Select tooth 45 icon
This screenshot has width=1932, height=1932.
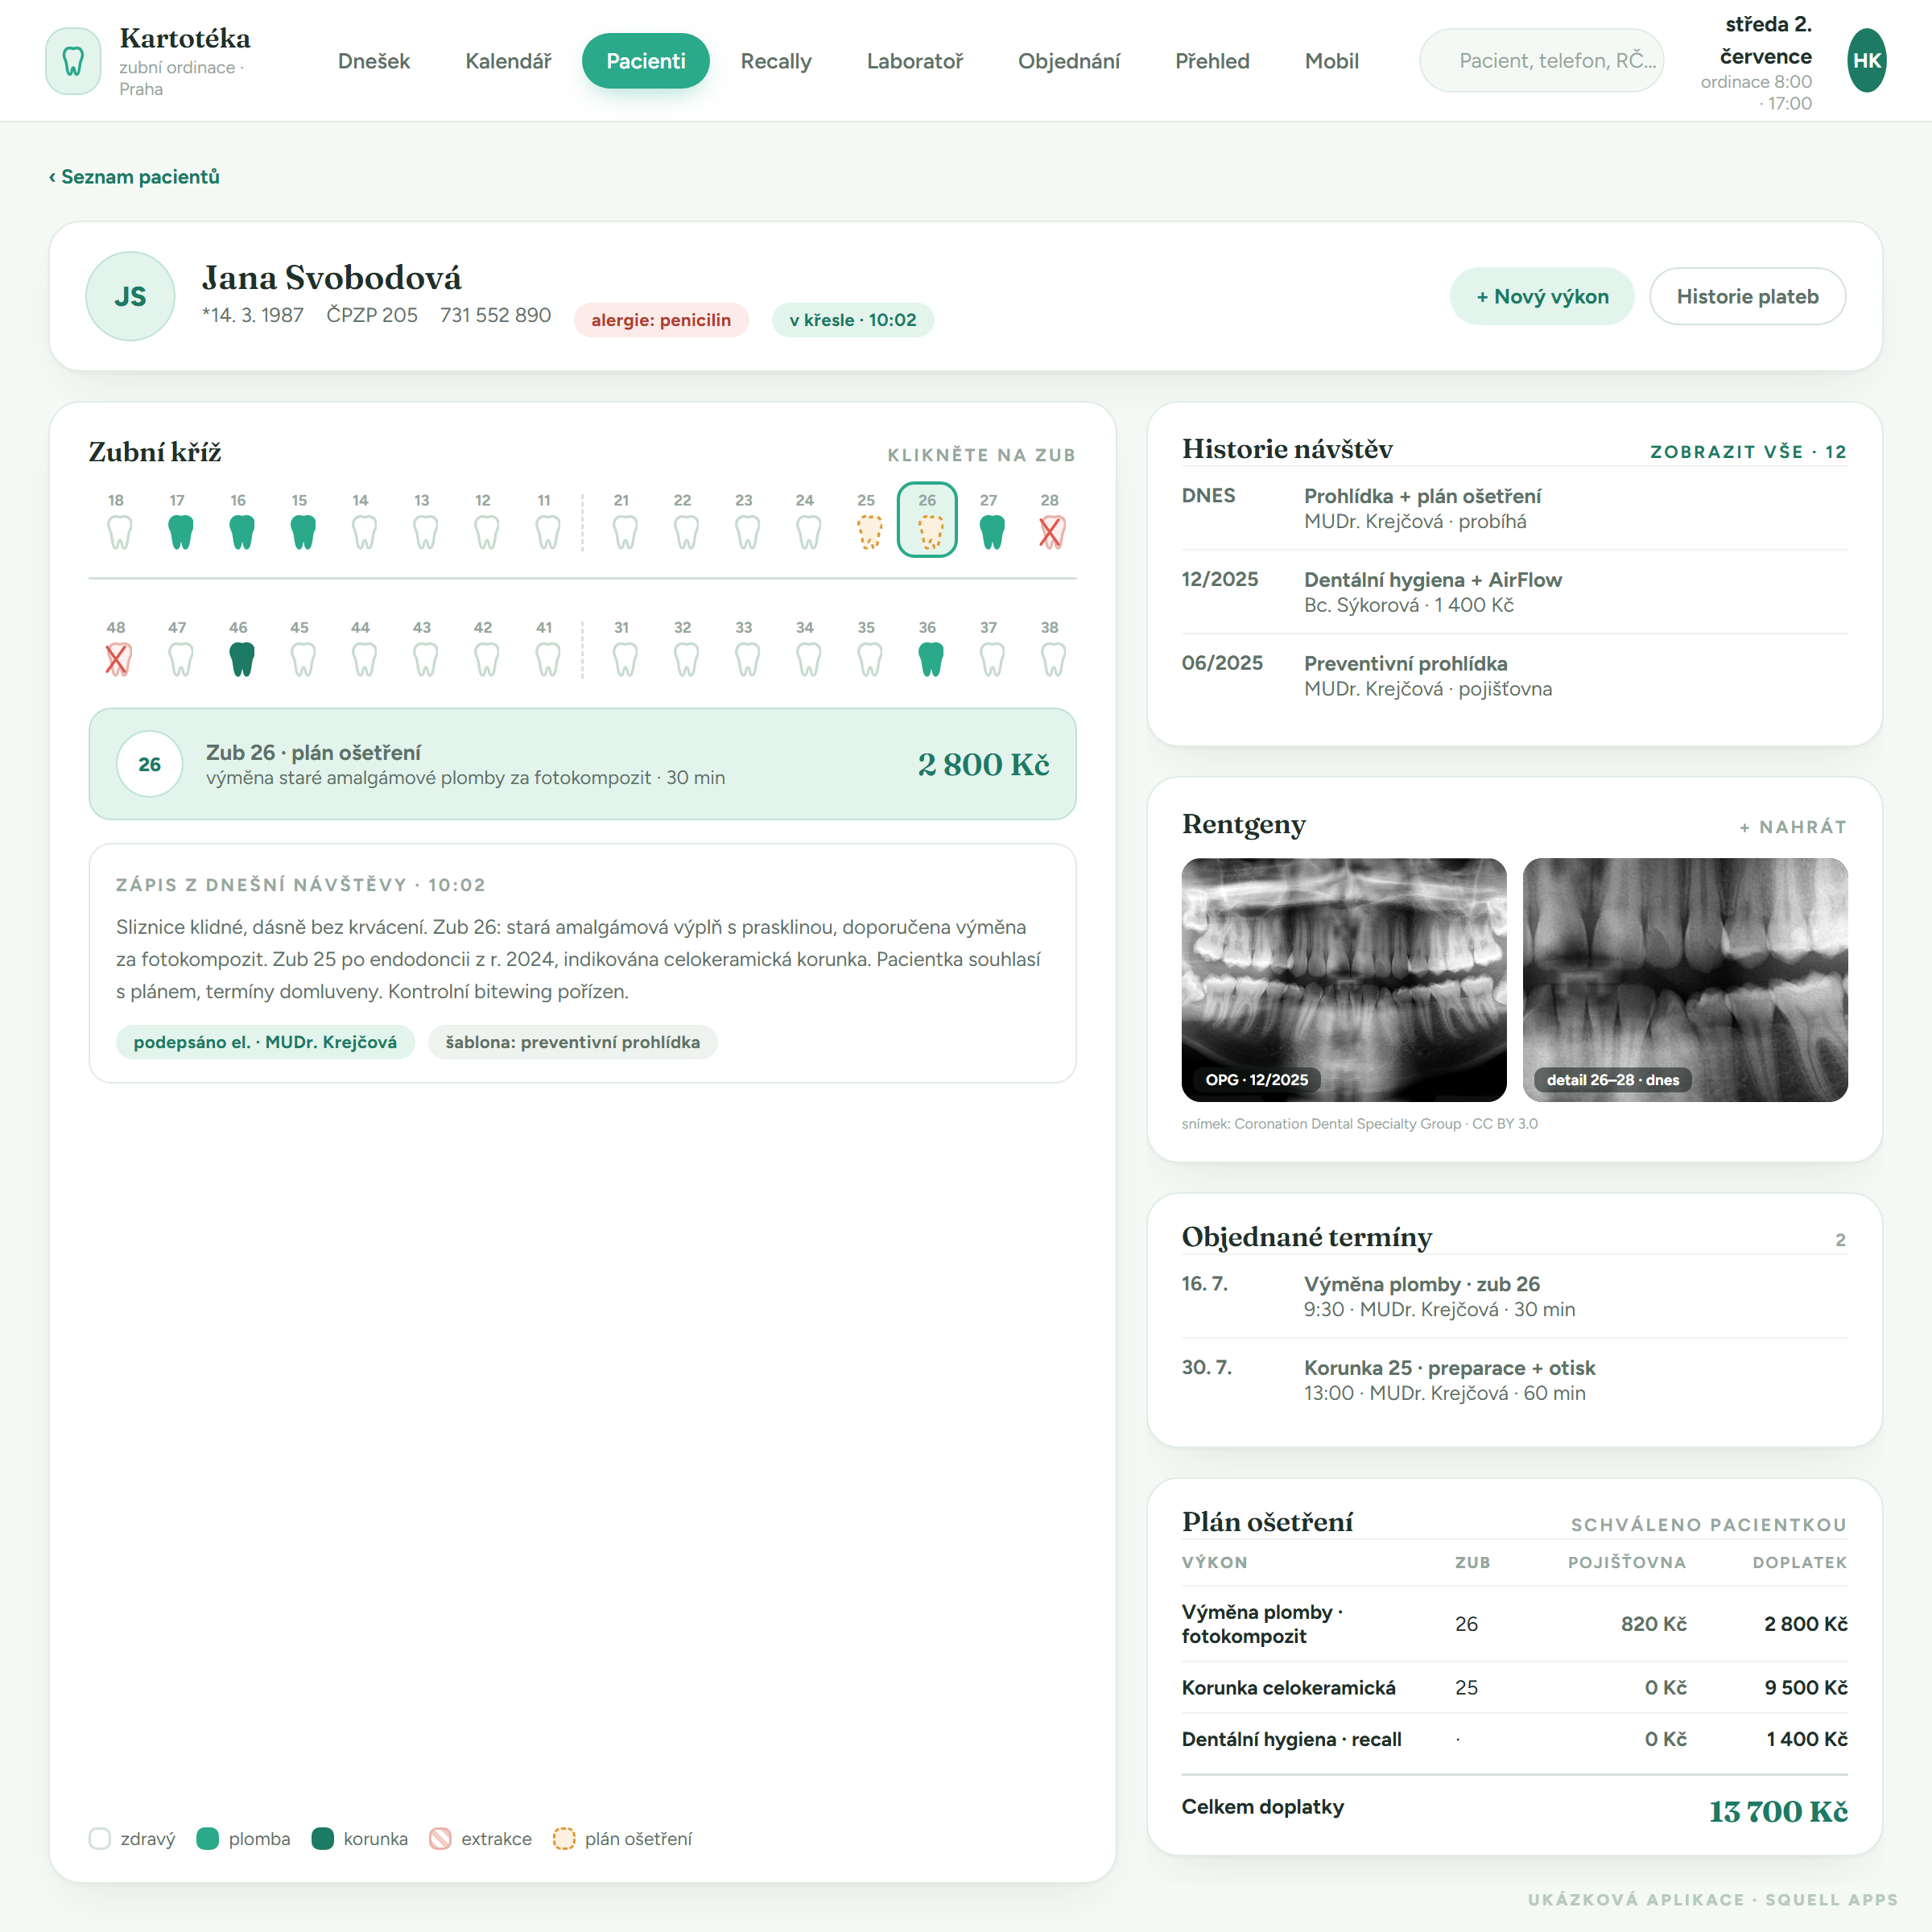(303, 659)
